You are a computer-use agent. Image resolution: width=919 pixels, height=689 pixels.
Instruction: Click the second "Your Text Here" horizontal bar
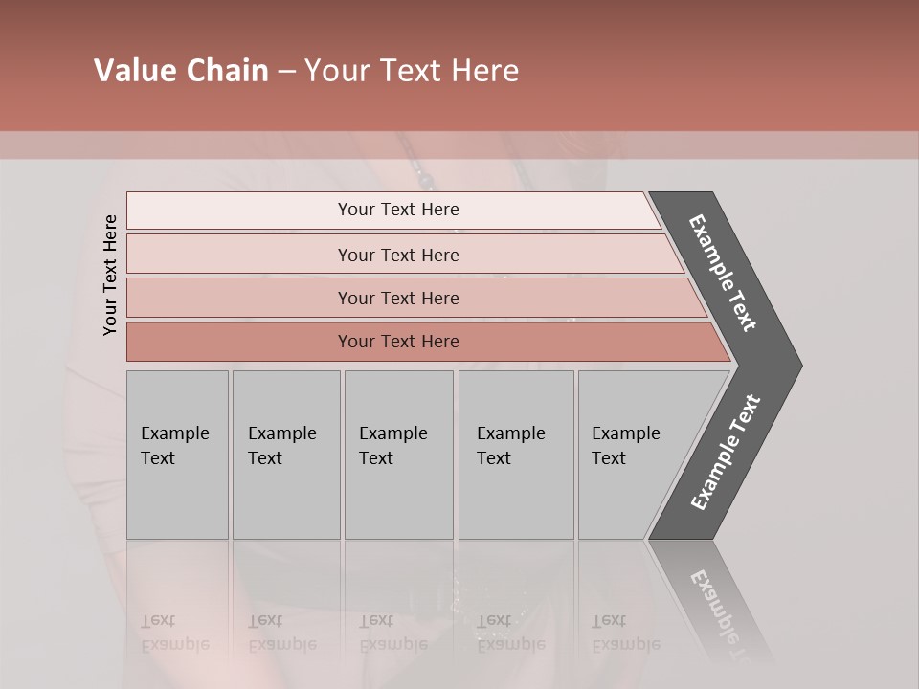coord(404,254)
